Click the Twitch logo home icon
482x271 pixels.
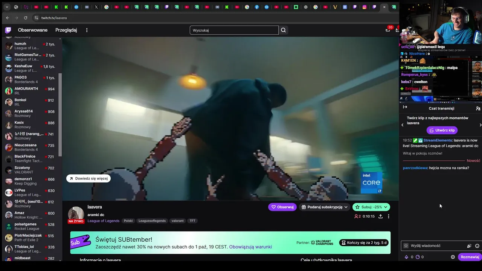click(8, 30)
